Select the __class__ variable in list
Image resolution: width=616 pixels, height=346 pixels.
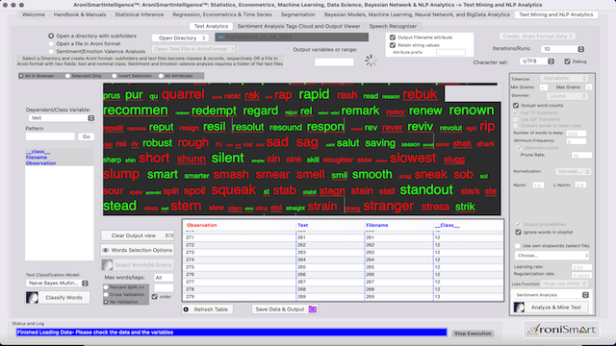38,152
